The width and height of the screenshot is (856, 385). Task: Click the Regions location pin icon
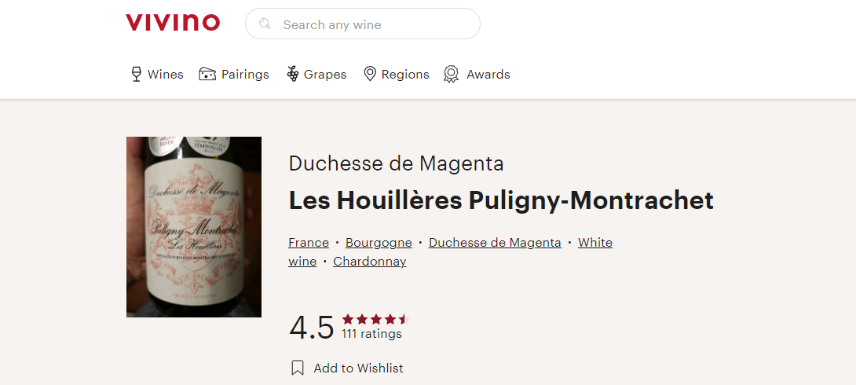(x=370, y=75)
